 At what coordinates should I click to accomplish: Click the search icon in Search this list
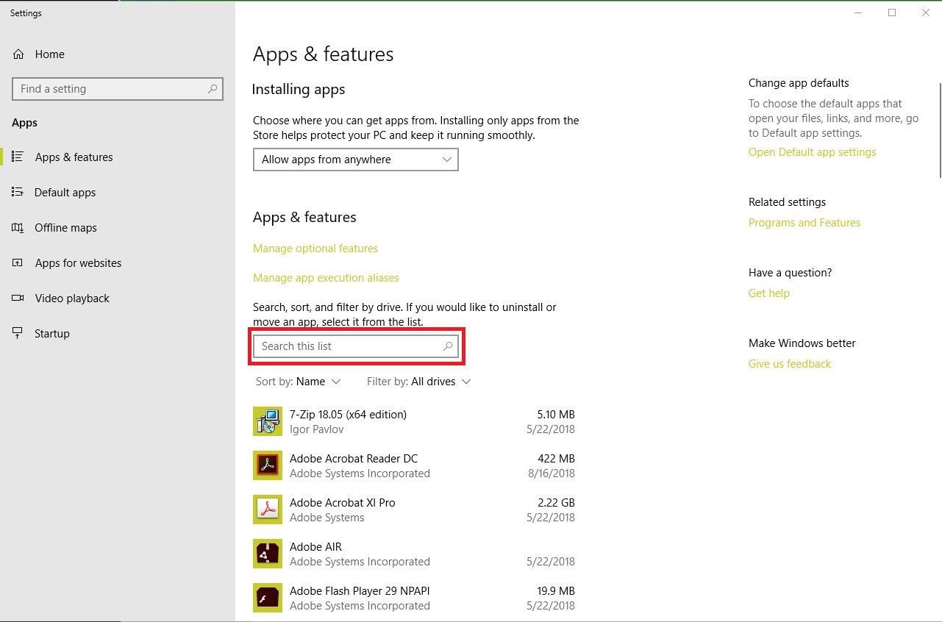click(x=447, y=346)
